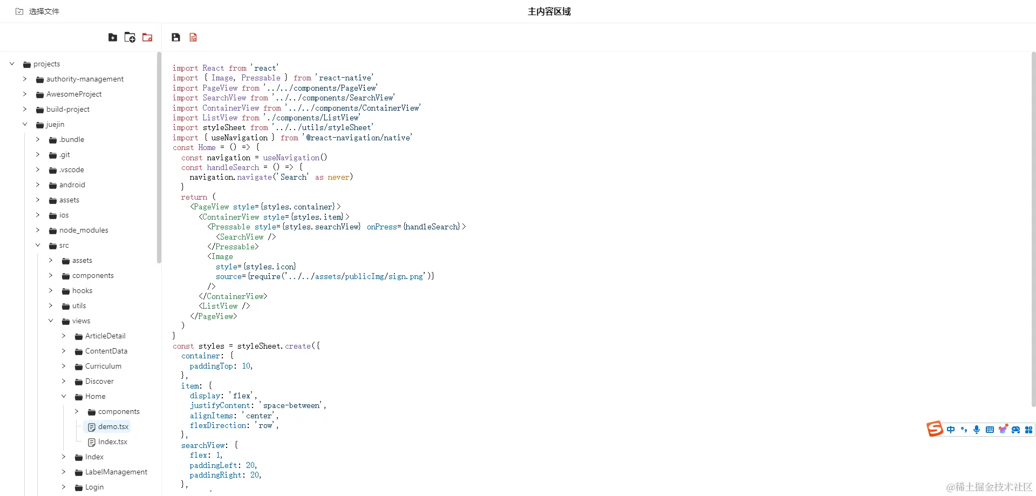This screenshot has width=1036, height=496.
Task: Open Sogou voice input microphone
Action: coord(977,430)
